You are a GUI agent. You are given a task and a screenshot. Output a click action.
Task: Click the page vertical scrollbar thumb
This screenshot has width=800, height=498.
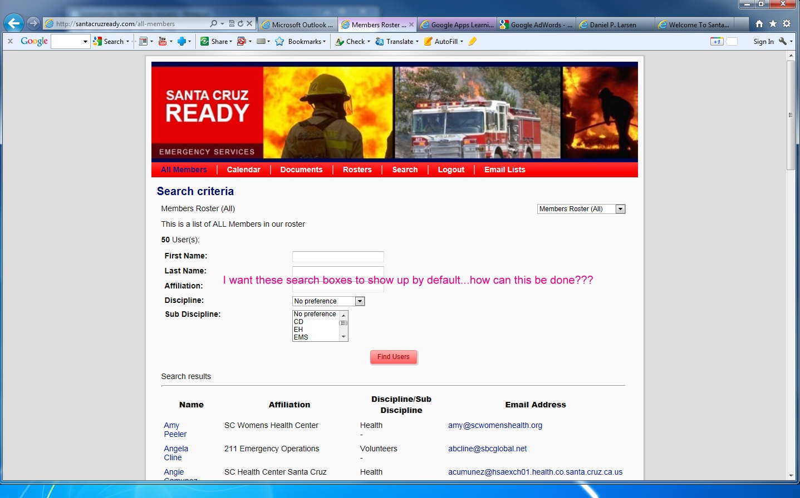click(x=791, y=115)
